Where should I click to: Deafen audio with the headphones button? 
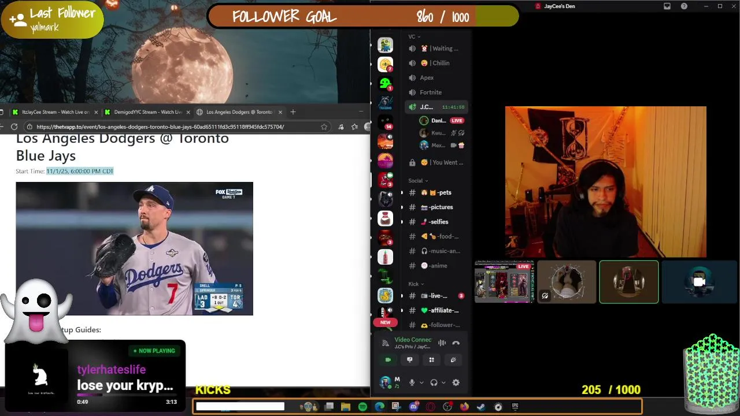(x=434, y=382)
